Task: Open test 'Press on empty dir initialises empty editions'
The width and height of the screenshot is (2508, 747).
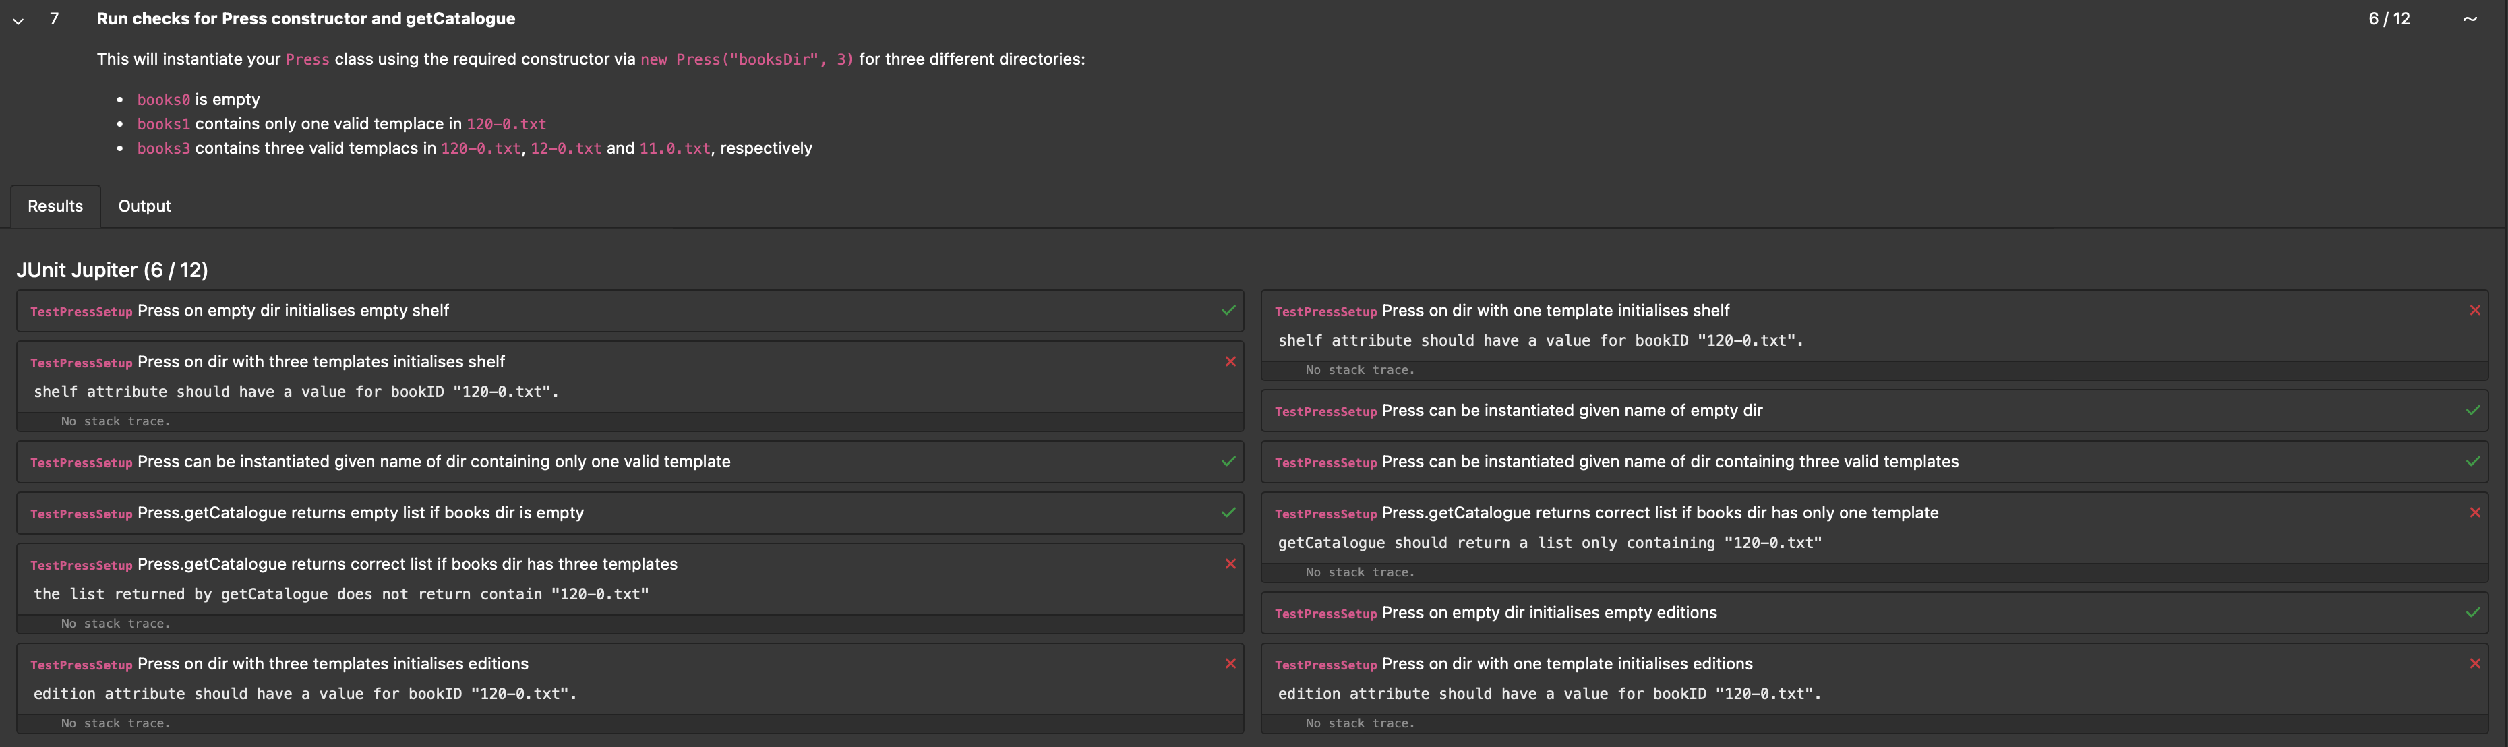Action: [x=1874, y=613]
